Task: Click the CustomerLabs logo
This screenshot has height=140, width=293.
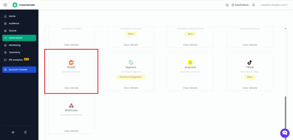Action: [x=23, y=5]
